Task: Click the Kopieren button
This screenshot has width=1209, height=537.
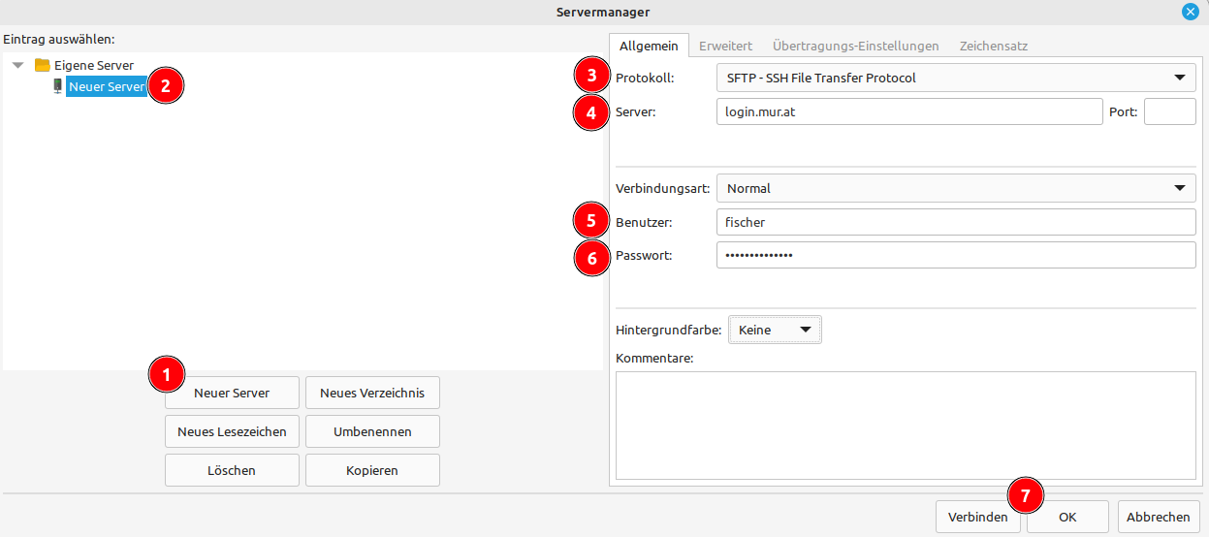Action: pos(372,470)
